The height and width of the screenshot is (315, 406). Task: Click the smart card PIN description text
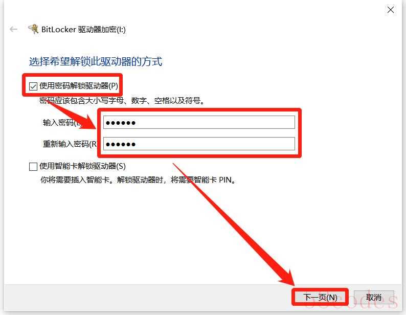pyautogui.click(x=138, y=180)
